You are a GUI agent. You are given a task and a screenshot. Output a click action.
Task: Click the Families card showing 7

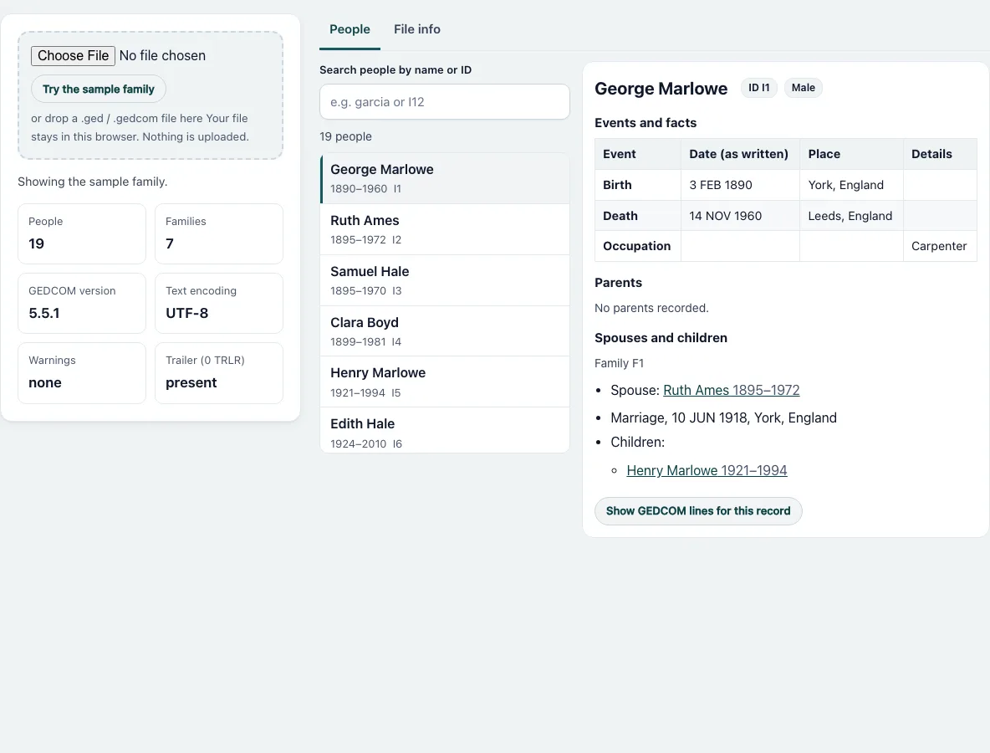tap(219, 233)
